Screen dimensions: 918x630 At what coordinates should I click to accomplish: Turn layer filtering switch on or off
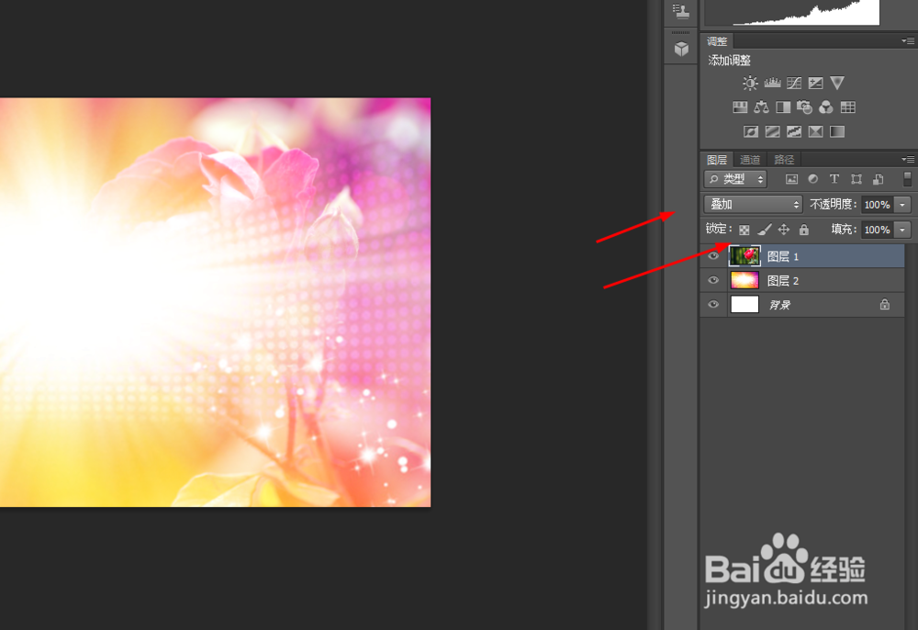click(907, 179)
